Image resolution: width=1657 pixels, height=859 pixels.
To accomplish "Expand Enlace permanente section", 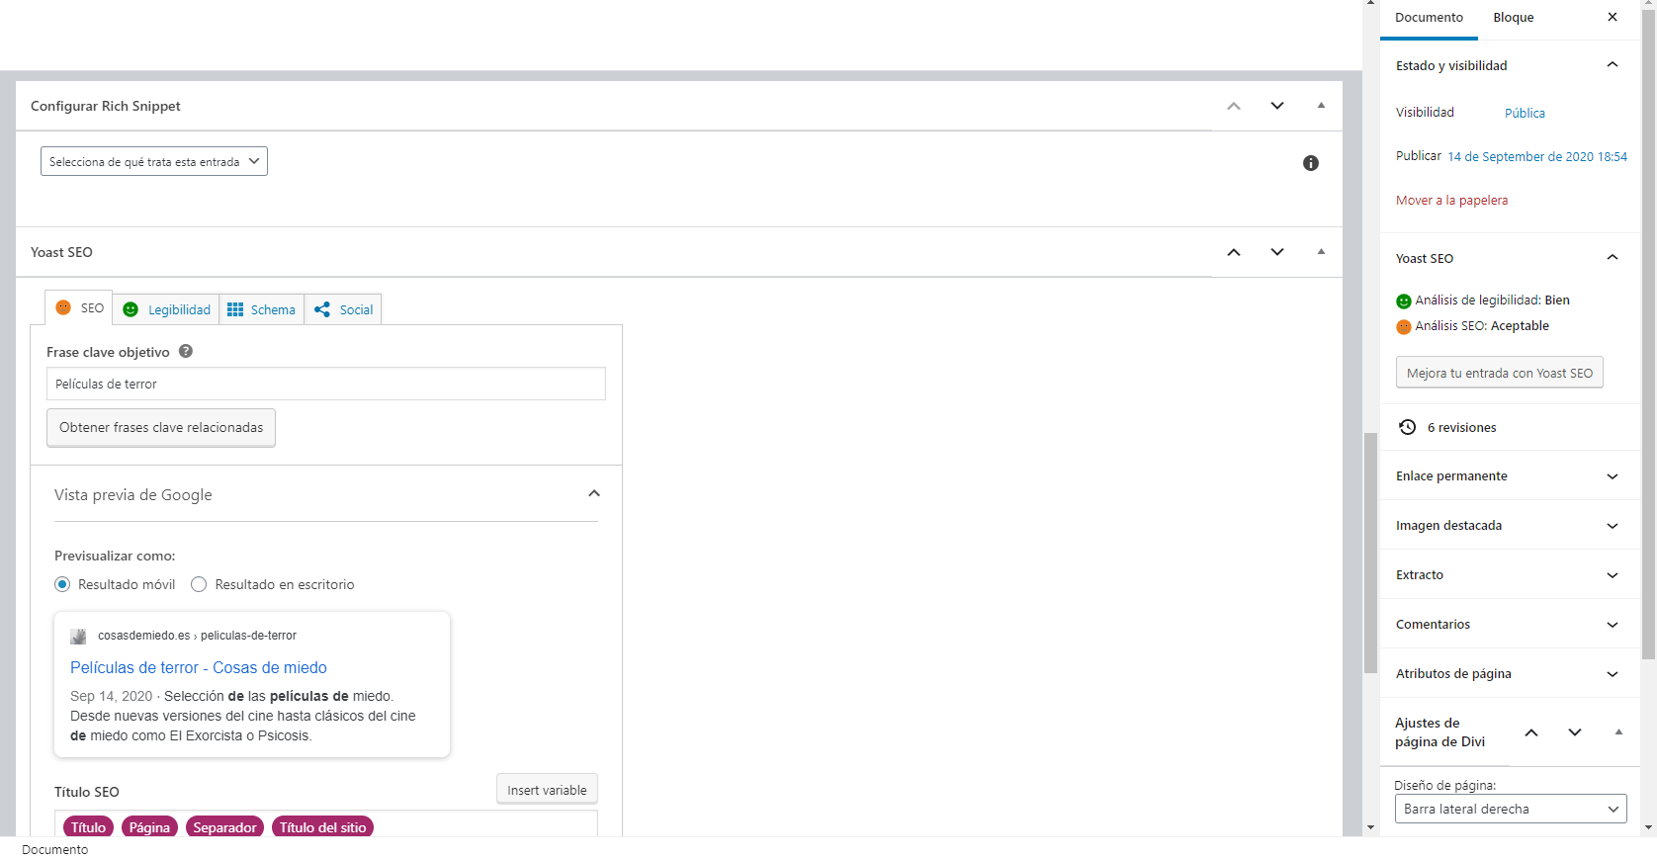I will (1613, 476).
